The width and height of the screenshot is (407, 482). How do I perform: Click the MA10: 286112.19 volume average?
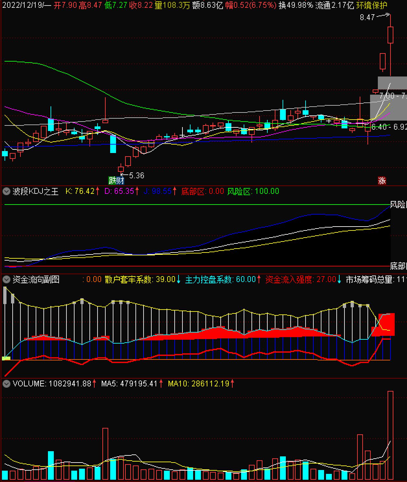click(x=201, y=384)
